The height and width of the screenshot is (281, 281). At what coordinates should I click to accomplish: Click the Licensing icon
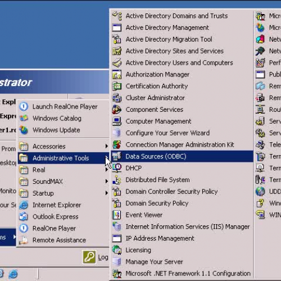click(117, 250)
